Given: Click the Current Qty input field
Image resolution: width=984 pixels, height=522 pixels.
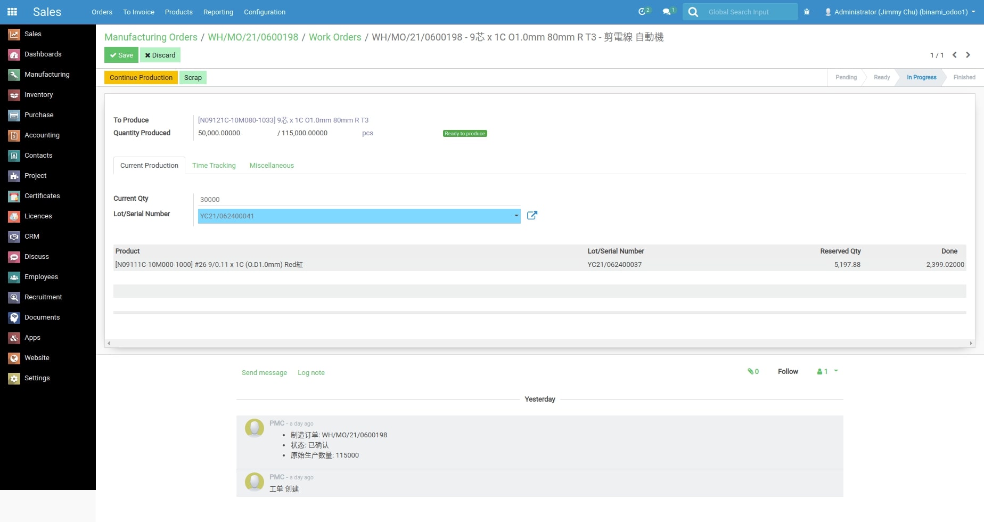Looking at the screenshot, I should tap(359, 199).
